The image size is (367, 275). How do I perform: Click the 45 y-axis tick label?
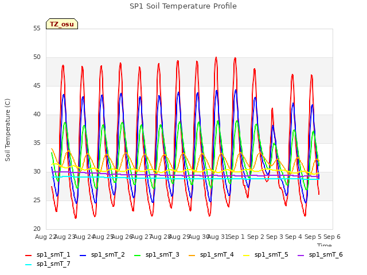[37, 85]
